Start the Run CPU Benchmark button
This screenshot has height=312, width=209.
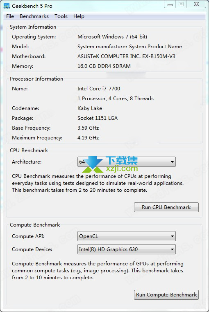166,207
